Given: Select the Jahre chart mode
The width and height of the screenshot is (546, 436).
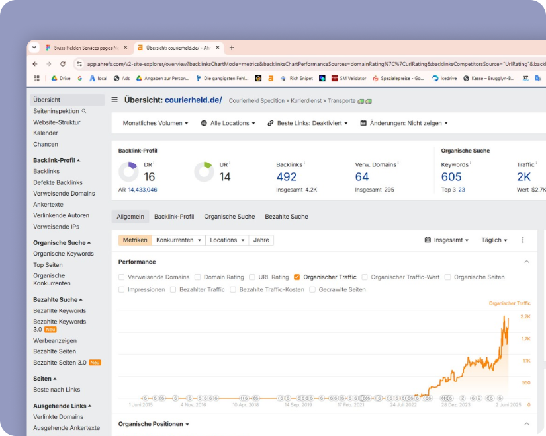Looking at the screenshot, I should click(x=261, y=240).
